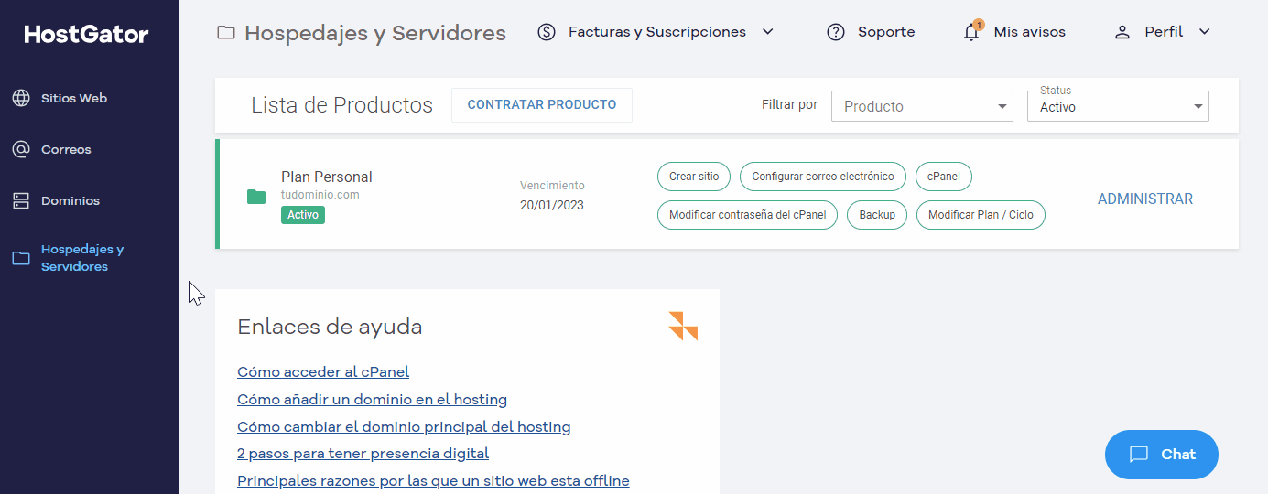The width and height of the screenshot is (1268, 494).
Task: Click the question mark Soporte icon
Action: pyautogui.click(x=835, y=32)
